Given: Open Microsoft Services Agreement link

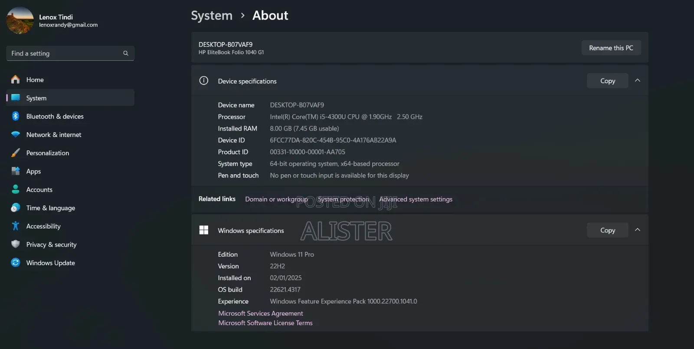Looking at the screenshot, I should (x=261, y=313).
